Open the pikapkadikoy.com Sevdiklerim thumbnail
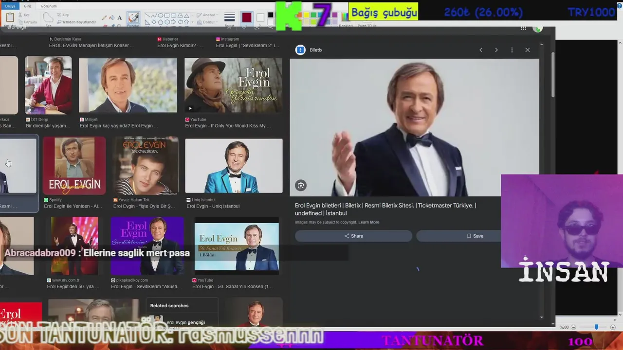The width and height of the screenshot is (623, 350). tap(147, 246)
